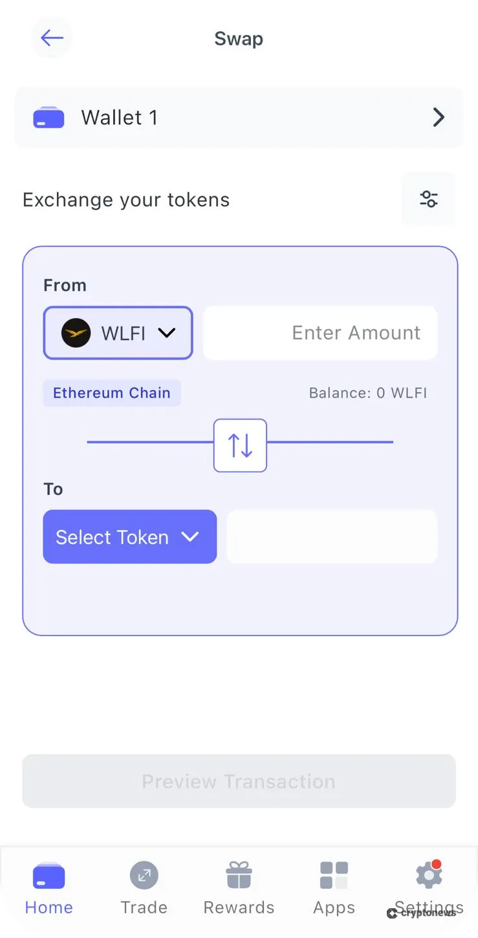Tap the Balance: 0 WLFI text
This screenshot has width=478, height=938.
[367, 393]
